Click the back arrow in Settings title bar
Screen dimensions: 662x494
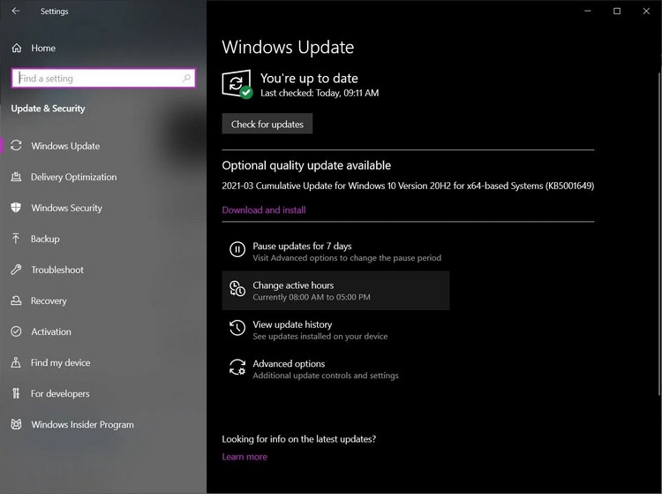tap(16, 11)
